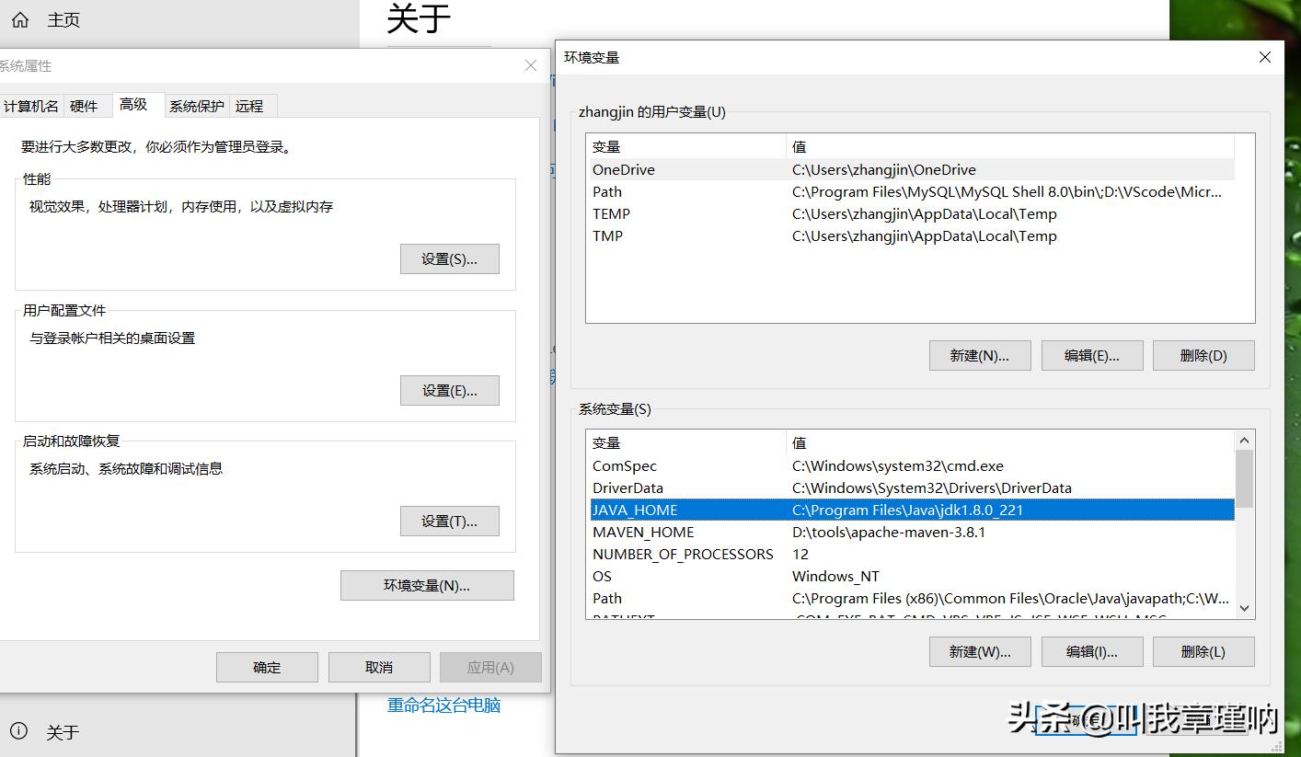Click 设置(T) under 启动和故障恢复
The height and width of the screenshot is (757, 1301).
(x=449, y=521)
